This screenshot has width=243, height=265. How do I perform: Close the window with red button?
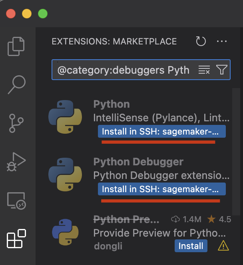[x=11, y=14]
